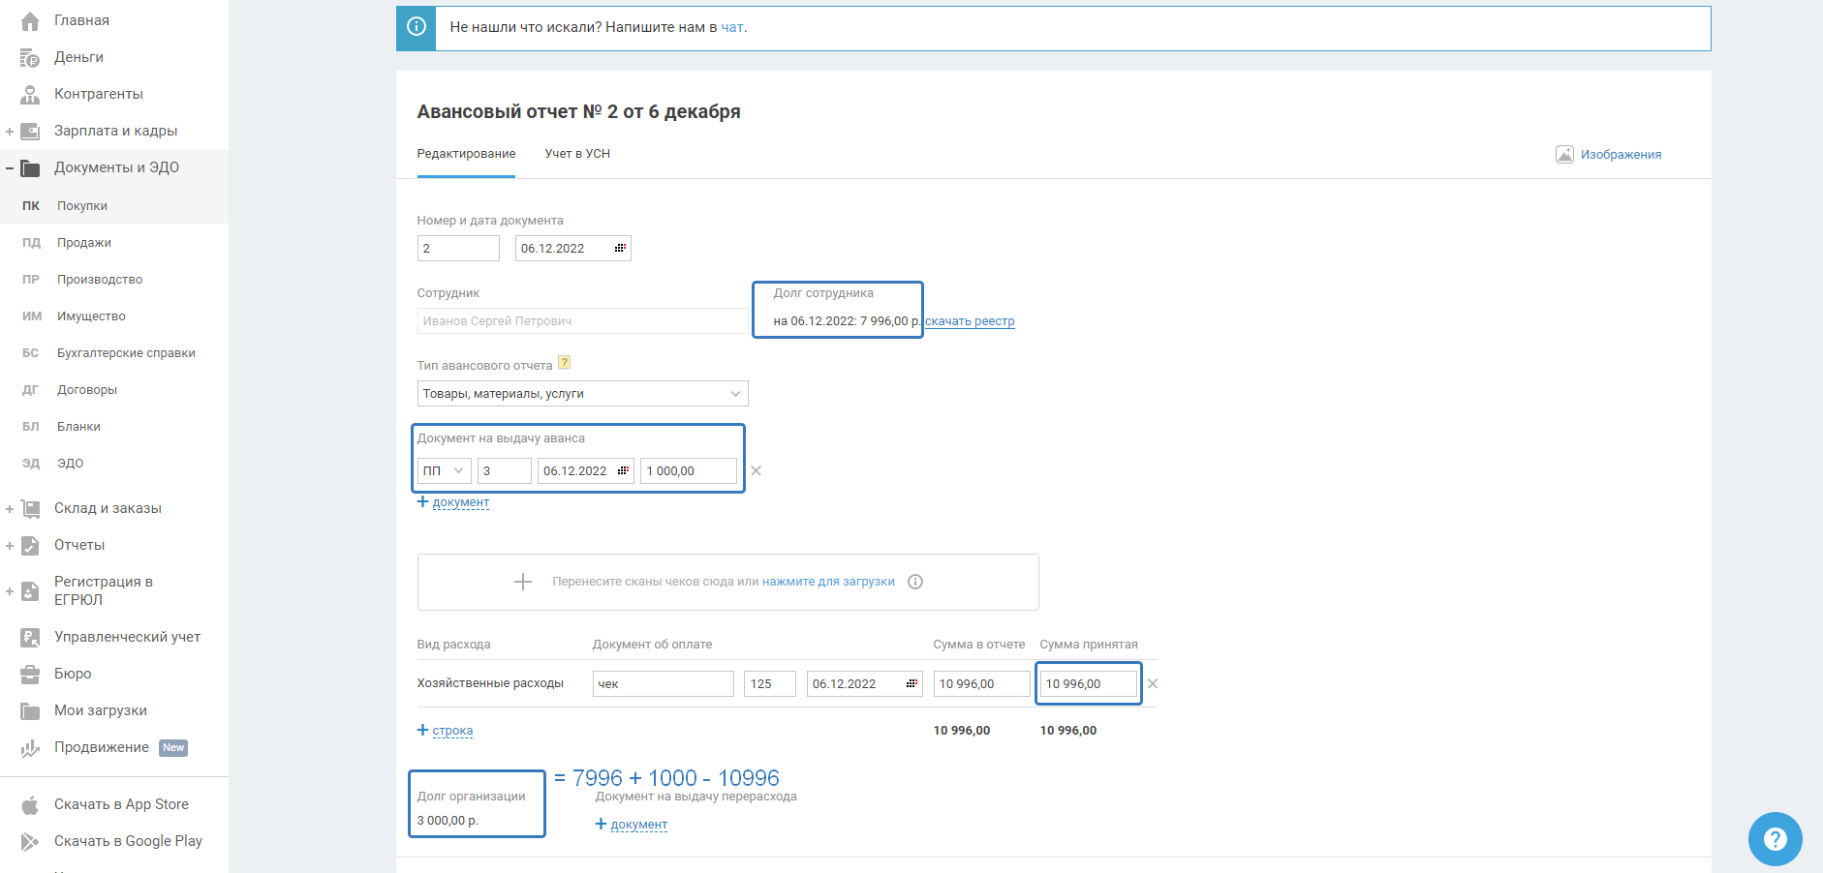
Task: Click нажмите для загрузки upload link
Action: (x=828, y=582)
